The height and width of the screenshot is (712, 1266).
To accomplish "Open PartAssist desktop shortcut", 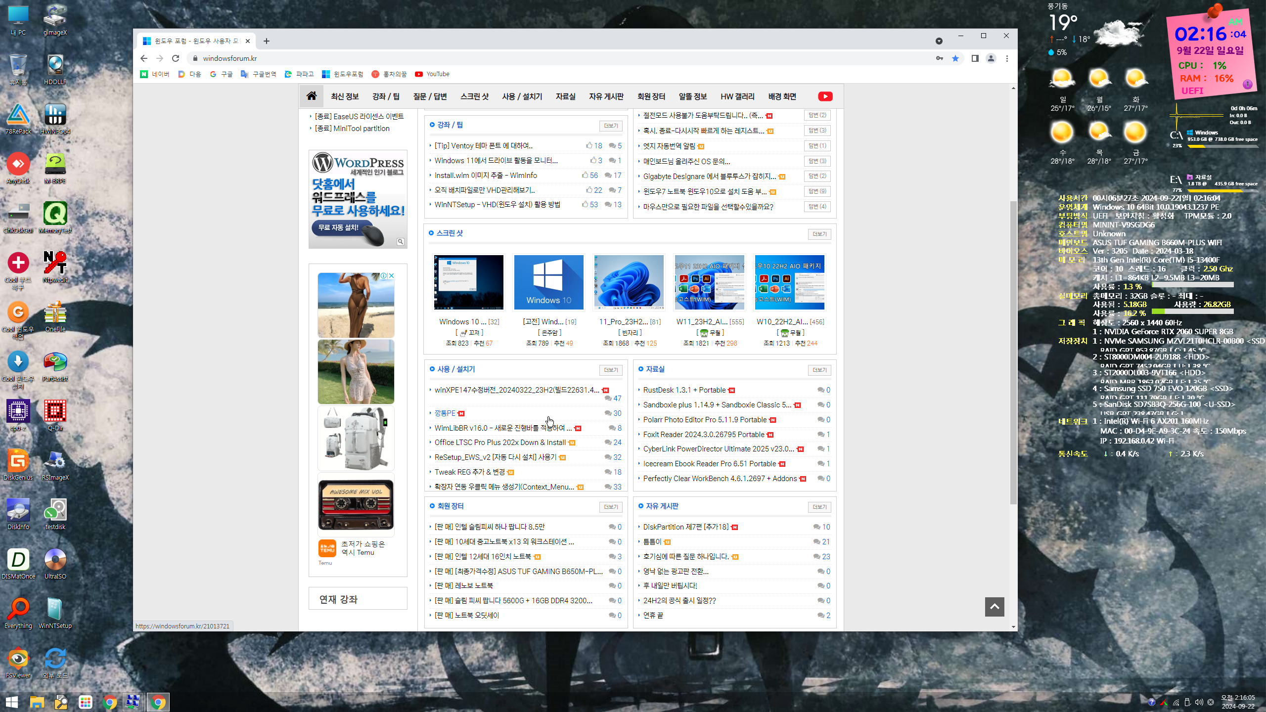I will 55,366.
